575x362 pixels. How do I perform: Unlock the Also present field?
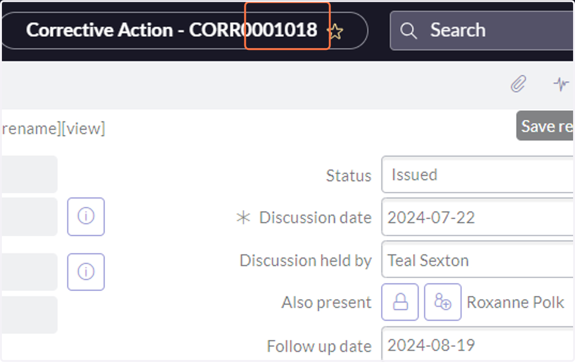point(400,302)
